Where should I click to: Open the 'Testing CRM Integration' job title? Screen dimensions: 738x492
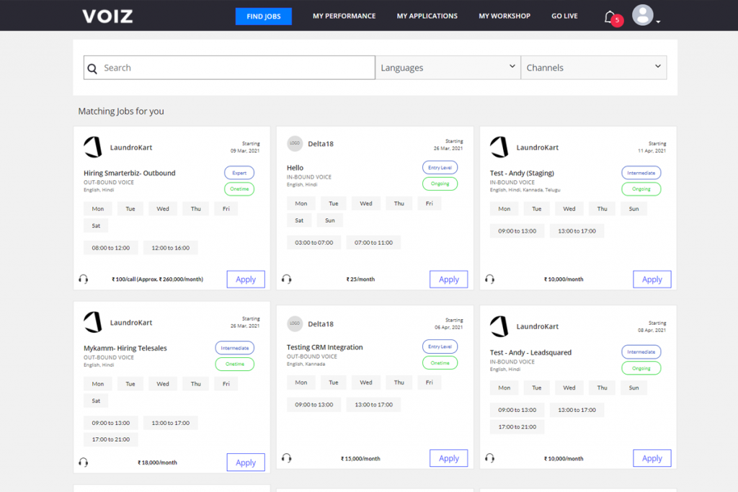[325, 347]
